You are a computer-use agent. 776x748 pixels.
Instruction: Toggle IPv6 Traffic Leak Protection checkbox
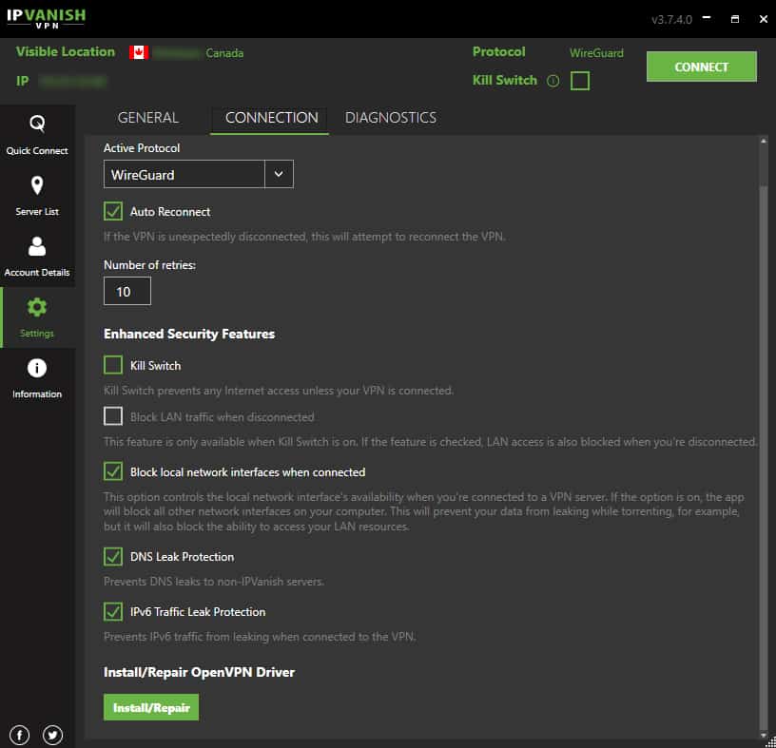pyautogui.click(x=113, y=611)
